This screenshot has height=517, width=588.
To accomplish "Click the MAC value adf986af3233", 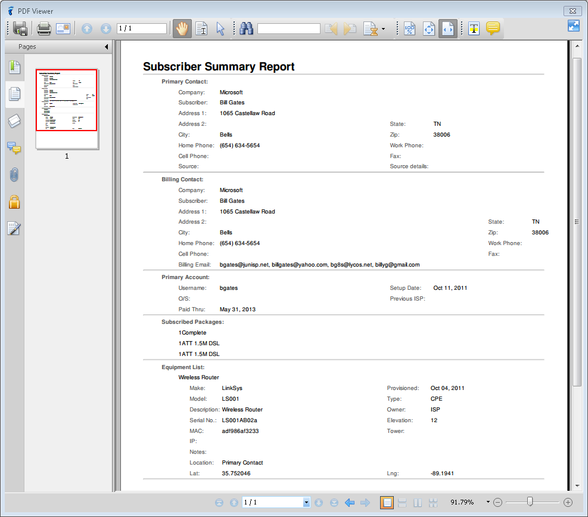I will coord(240,431).
